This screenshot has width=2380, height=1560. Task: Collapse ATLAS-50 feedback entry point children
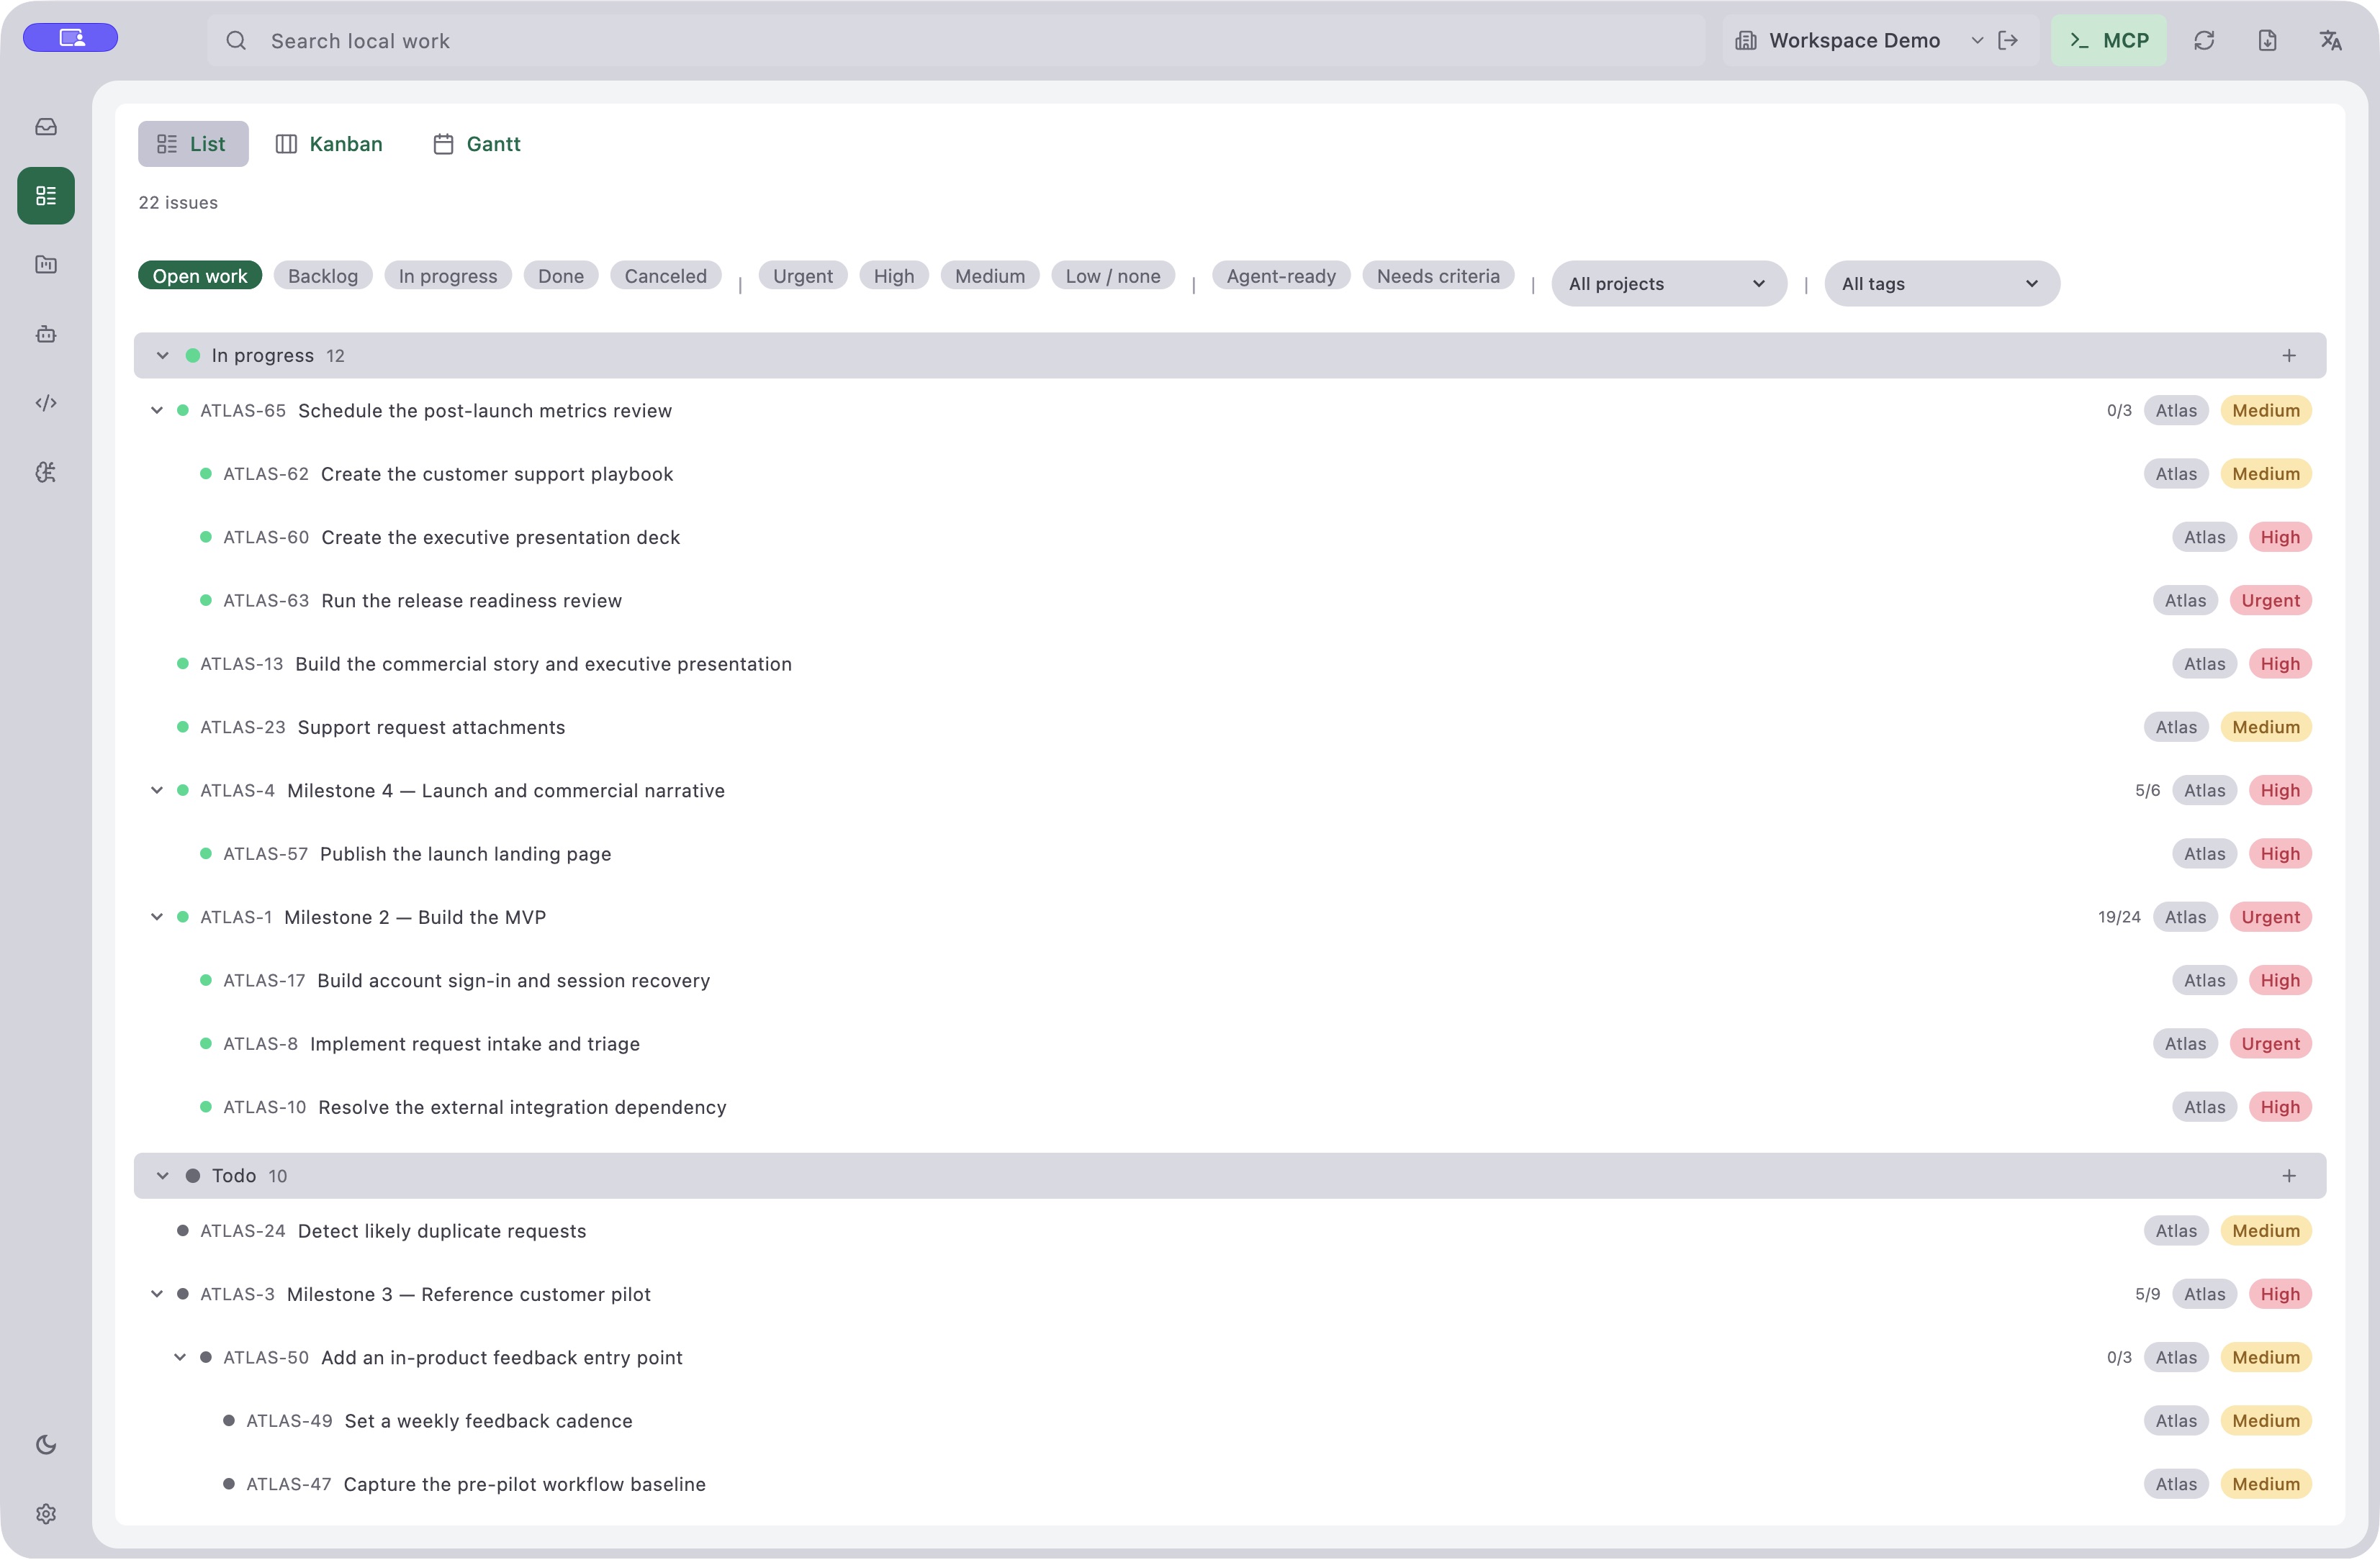tap(180, 1358)
